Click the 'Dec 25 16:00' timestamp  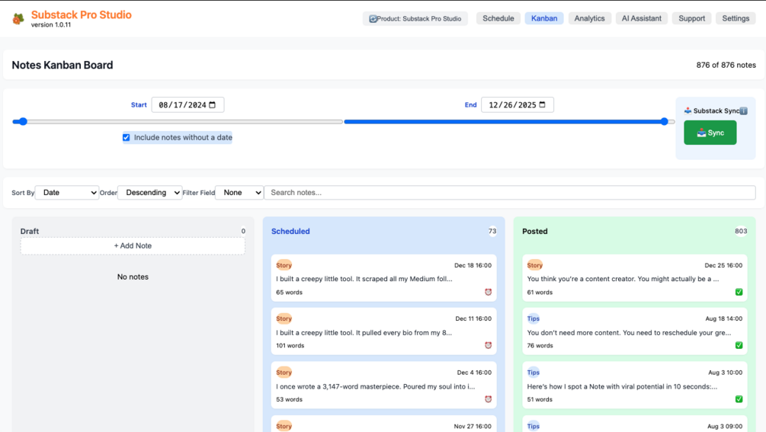click(x=723, y=266)
